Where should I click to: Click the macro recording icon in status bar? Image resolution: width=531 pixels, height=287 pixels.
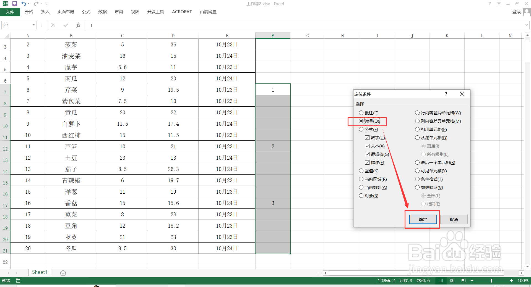coord(18,281)
